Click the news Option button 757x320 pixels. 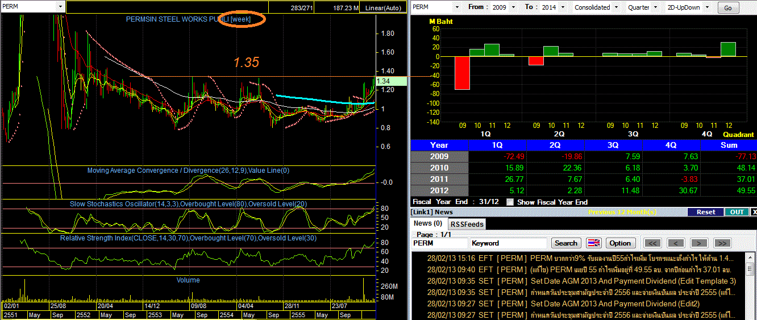(x=620, y=243)
